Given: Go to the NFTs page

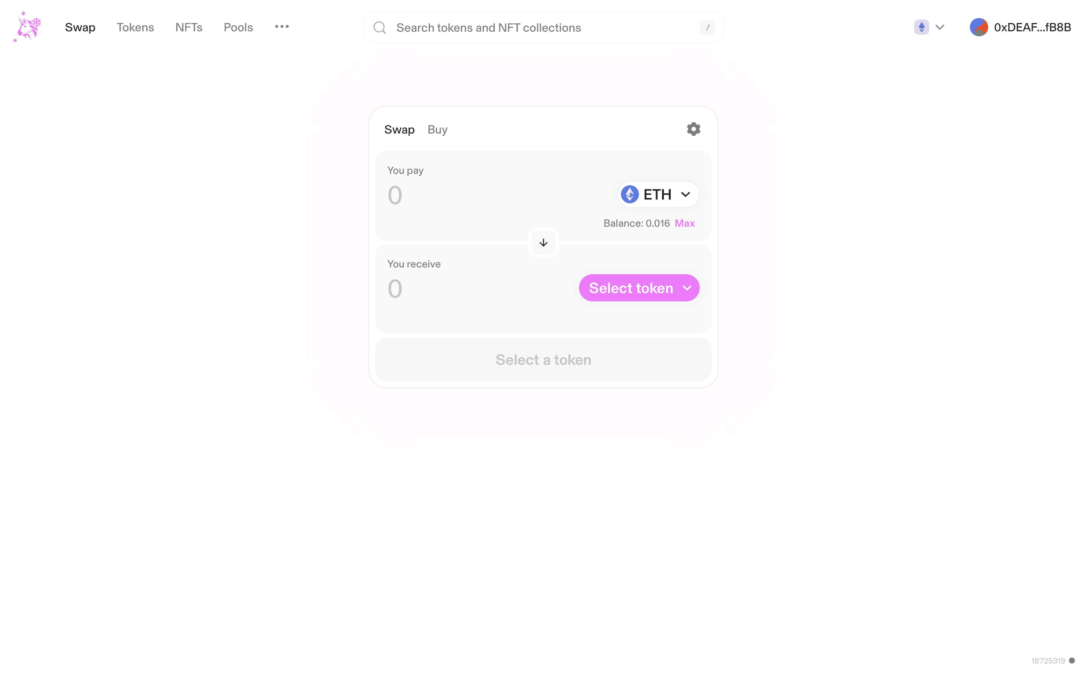Looking at the screenshot, I should click(x=189, y=28).
